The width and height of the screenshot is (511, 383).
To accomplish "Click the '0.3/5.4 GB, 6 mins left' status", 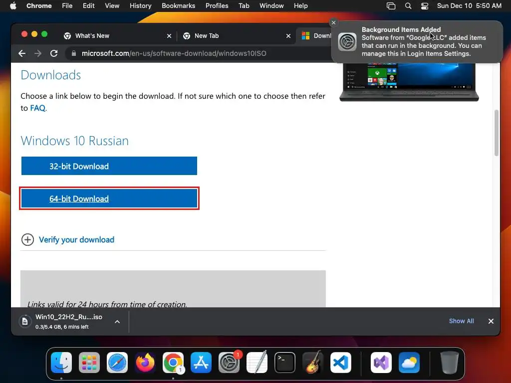I will (62, 327).
